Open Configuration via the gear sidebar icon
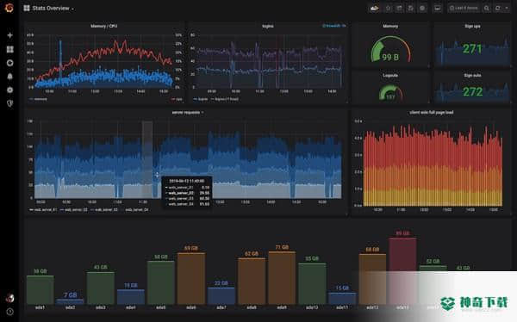 point(9,90)
